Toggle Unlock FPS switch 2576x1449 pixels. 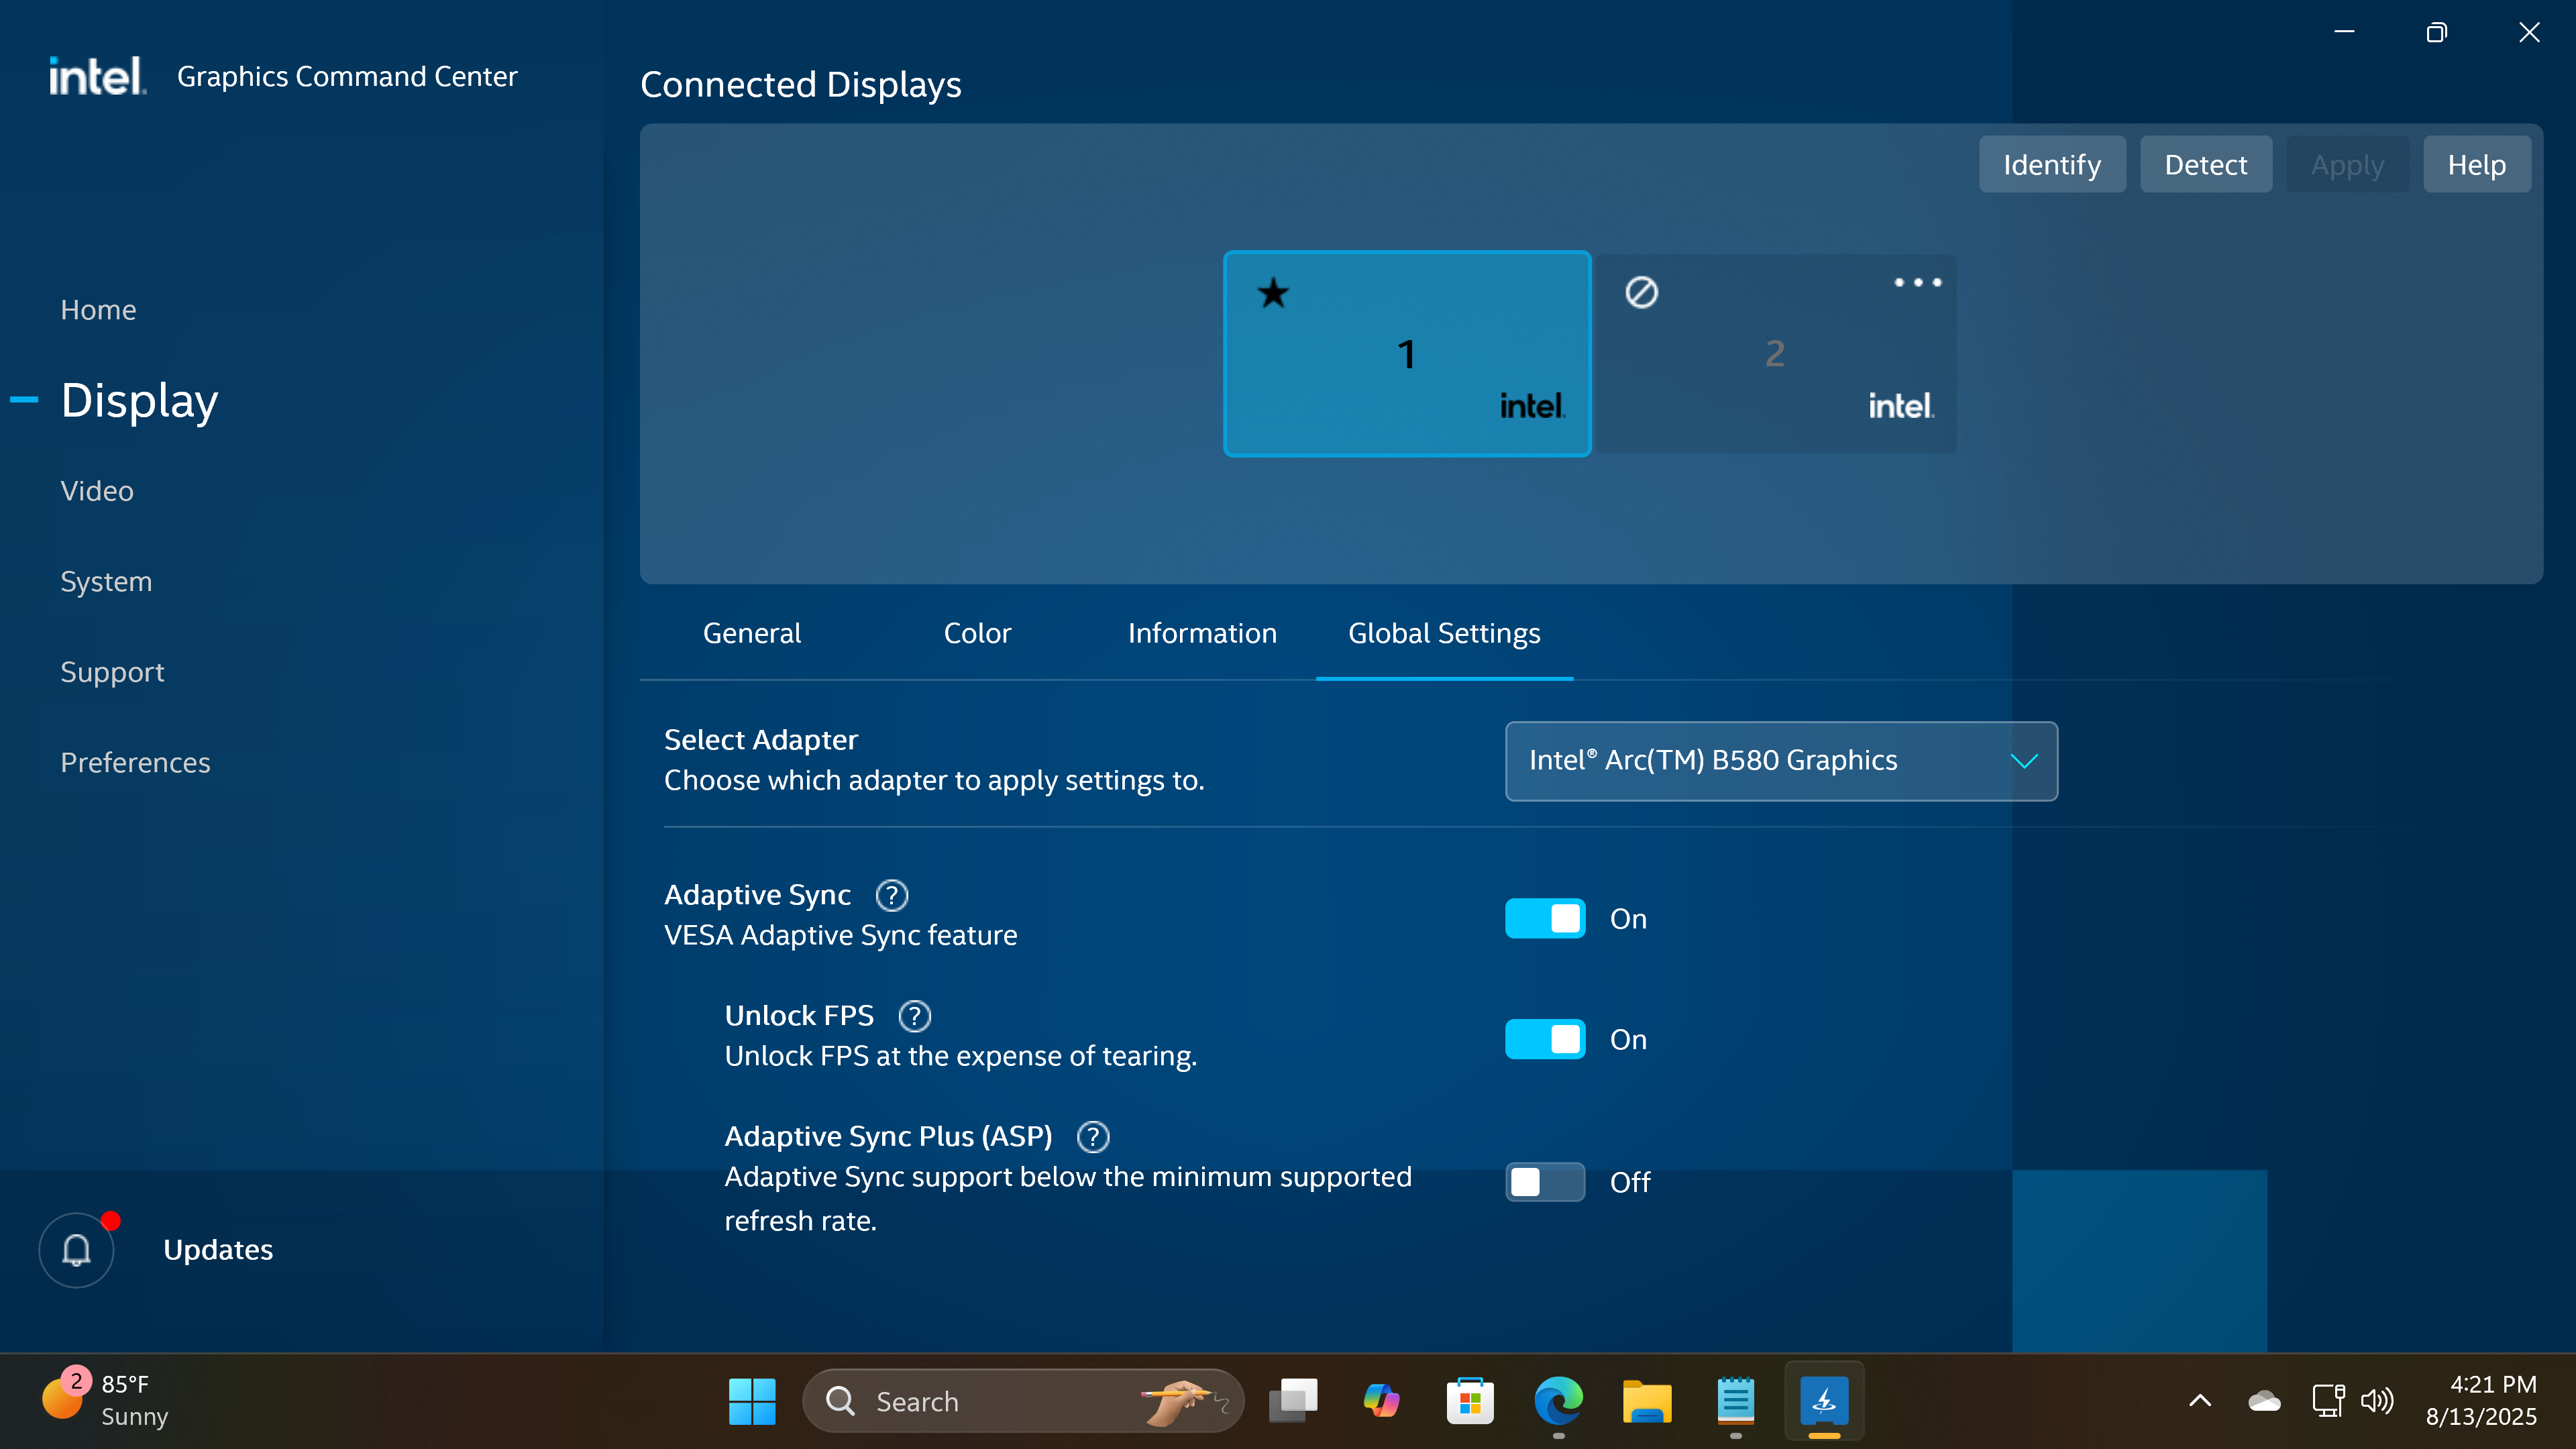click(x=1545, y=1039)
